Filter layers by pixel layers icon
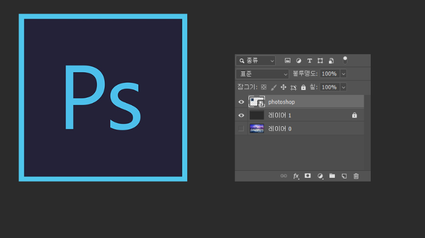 [288, 61]
